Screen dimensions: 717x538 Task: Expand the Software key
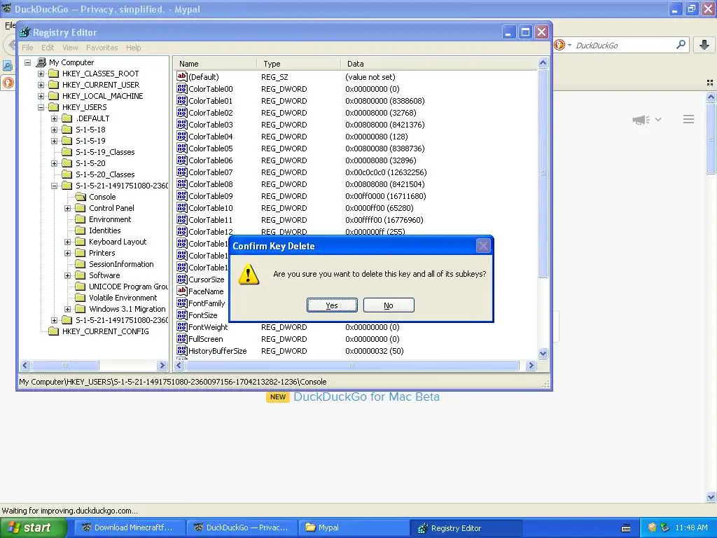68,275
